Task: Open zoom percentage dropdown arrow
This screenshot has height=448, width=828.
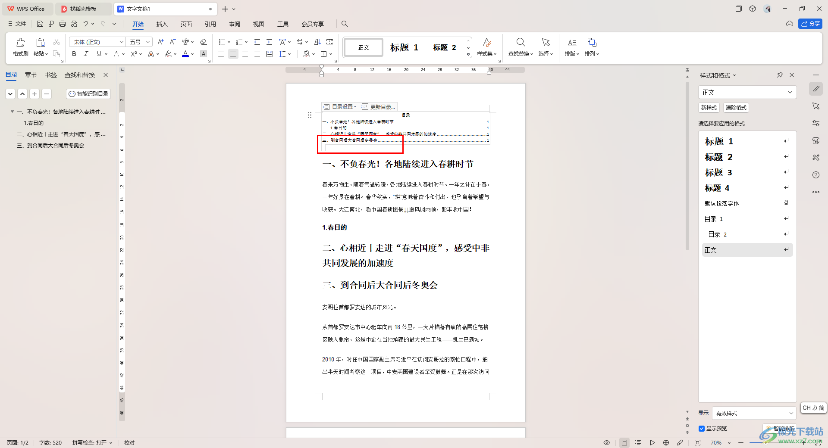Action: 729,443
